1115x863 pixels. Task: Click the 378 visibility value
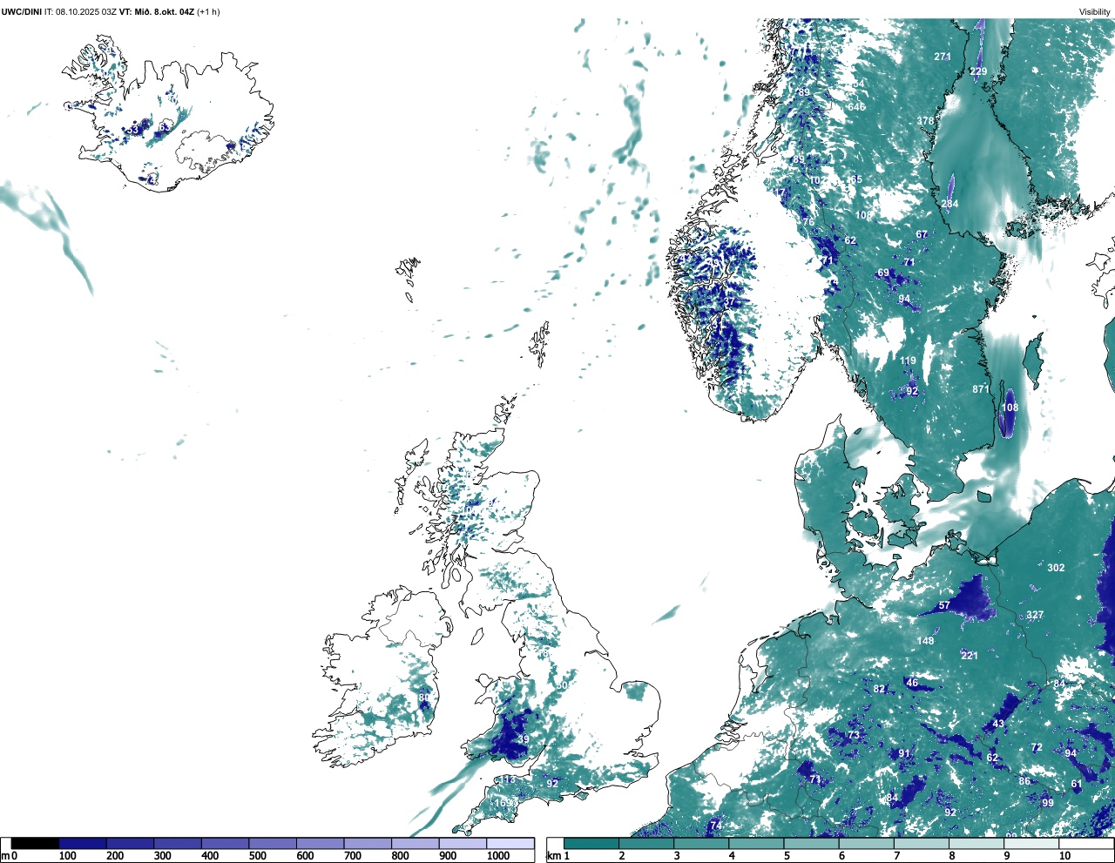coord(925,121)
